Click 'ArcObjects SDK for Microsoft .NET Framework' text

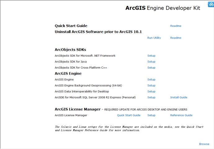click(85, 56)
